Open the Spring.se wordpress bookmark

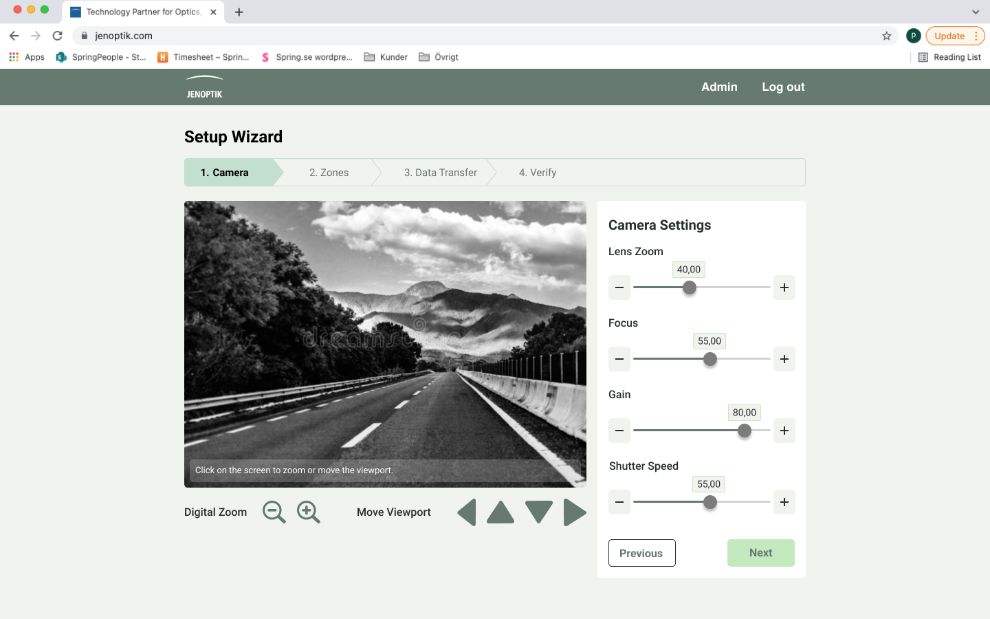click(307, 57)
